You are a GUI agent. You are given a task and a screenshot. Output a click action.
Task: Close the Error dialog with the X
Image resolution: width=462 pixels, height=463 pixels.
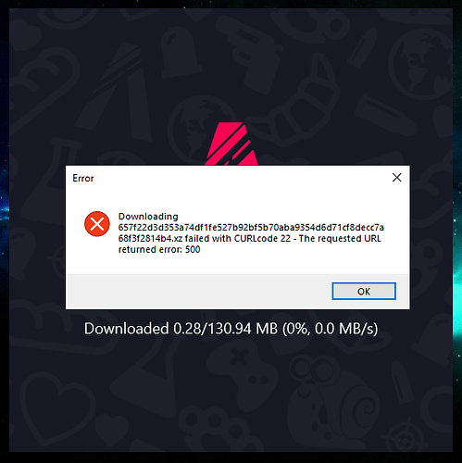coord(396,178)
